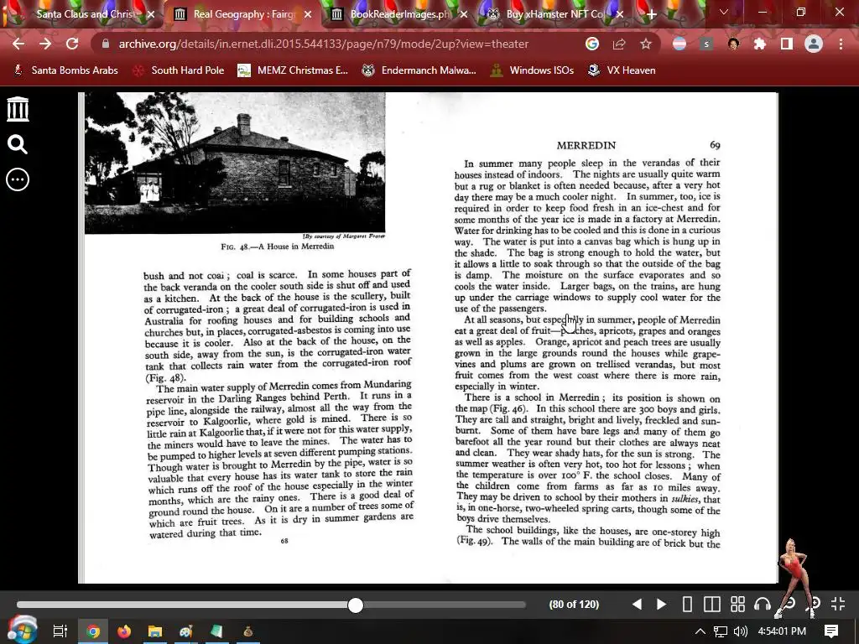
Task: Exit fullscreen theater mode
Action: (838, 604)
